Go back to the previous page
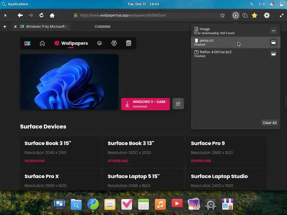 [x=20, y=15]
